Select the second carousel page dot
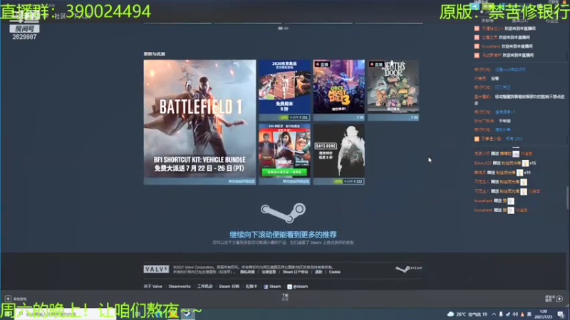This screenshot has width=570, height=320. click(x=286, y=28)
